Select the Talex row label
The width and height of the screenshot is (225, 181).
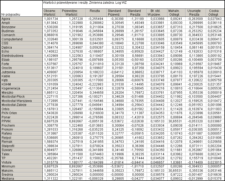tap(21, 154)
